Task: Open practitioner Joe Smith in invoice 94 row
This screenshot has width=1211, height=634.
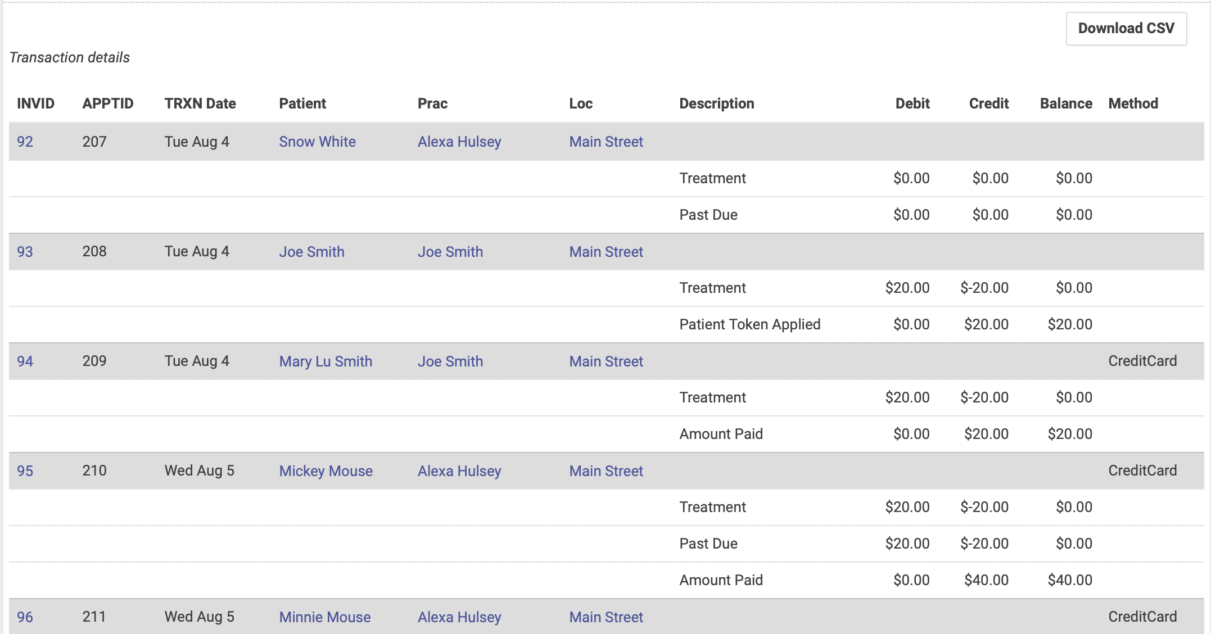Action: tap(450, 361)
